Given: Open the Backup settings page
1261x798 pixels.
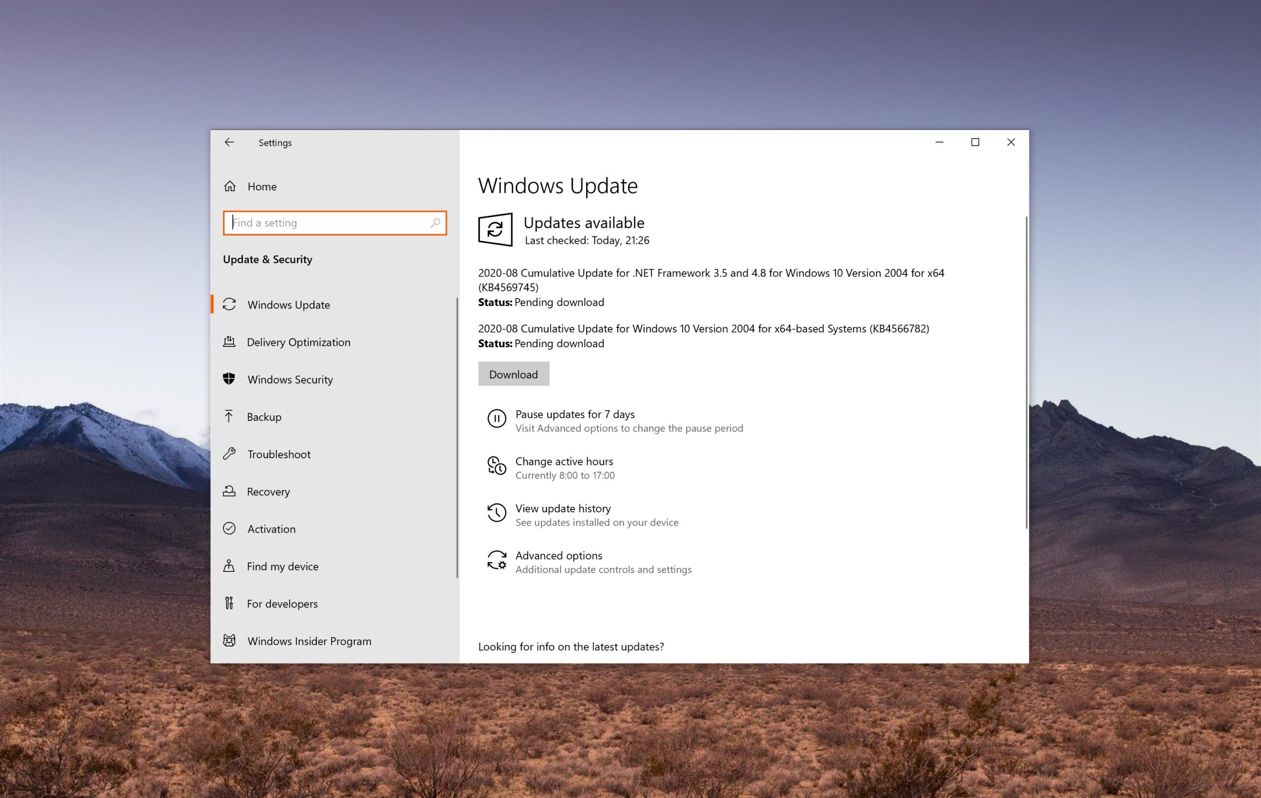Looking at the screenshot, I should [x=334, y=417].
